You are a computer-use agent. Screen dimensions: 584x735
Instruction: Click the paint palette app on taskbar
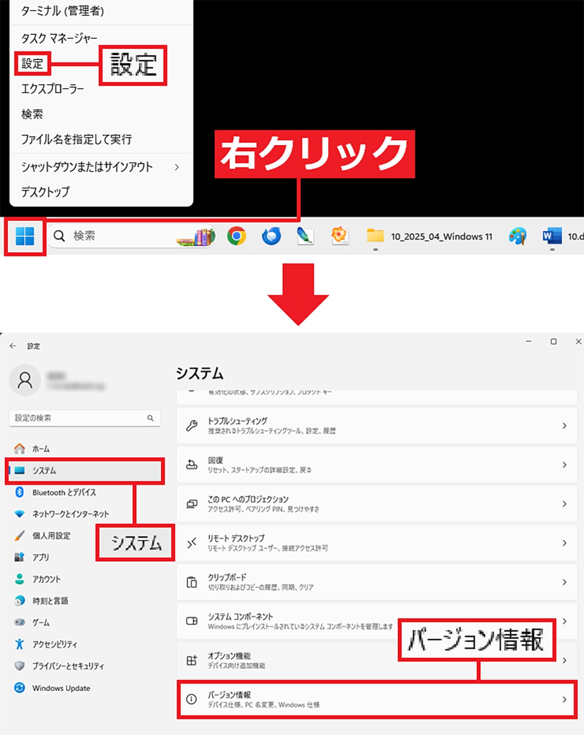point(519,236)
